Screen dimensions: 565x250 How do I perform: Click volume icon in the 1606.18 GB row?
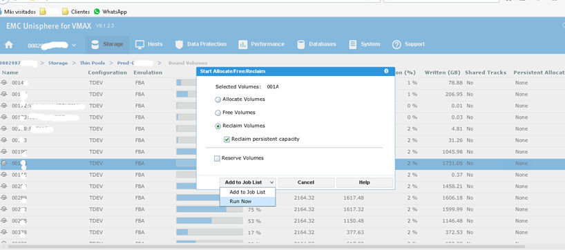click(4, 198)
